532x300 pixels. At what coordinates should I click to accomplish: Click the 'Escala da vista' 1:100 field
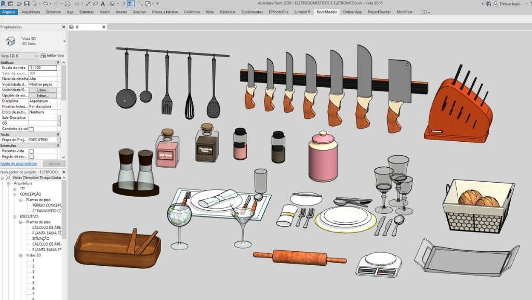point(43,67)
